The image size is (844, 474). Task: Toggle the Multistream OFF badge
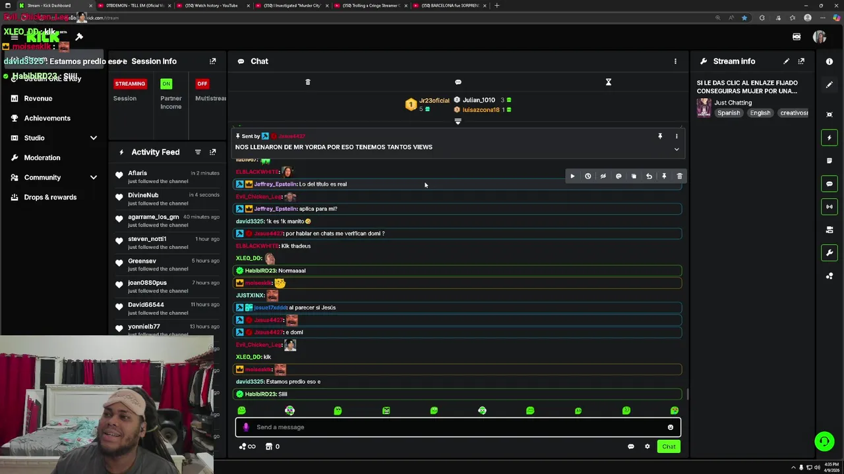(x=202, y=84)
